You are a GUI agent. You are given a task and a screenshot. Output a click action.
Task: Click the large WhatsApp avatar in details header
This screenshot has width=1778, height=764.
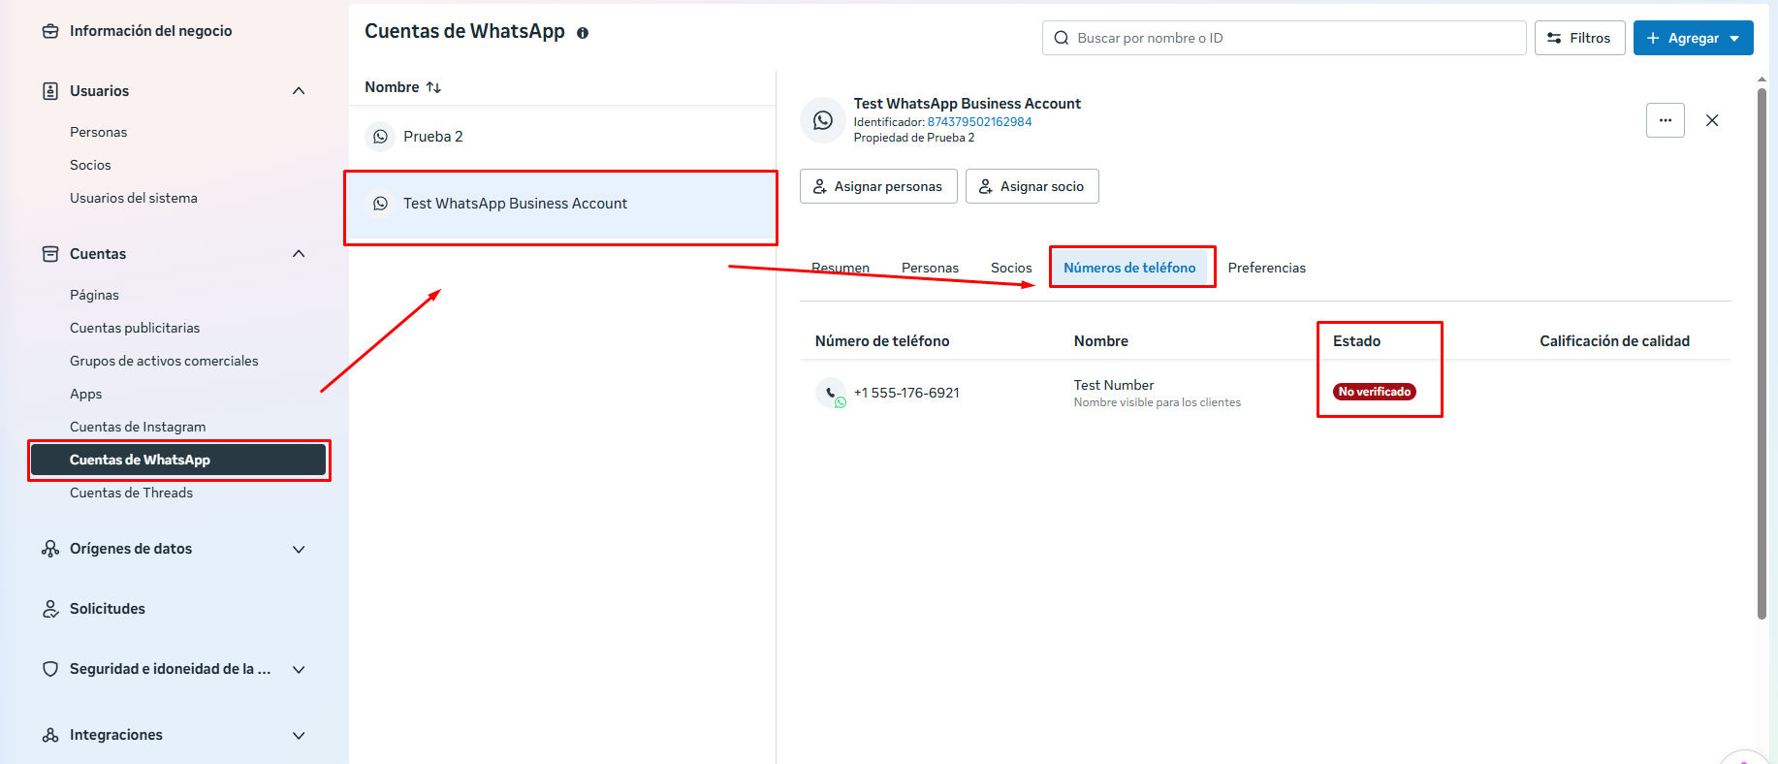coord(823,120)
